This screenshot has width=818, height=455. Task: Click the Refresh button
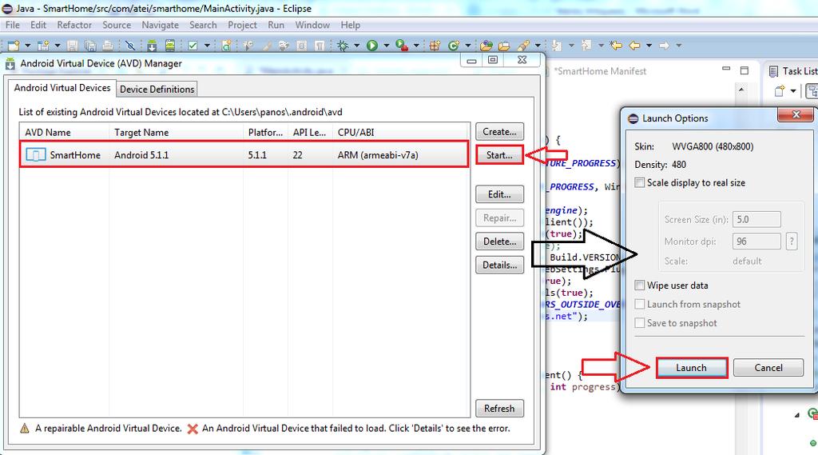point(500,409)
